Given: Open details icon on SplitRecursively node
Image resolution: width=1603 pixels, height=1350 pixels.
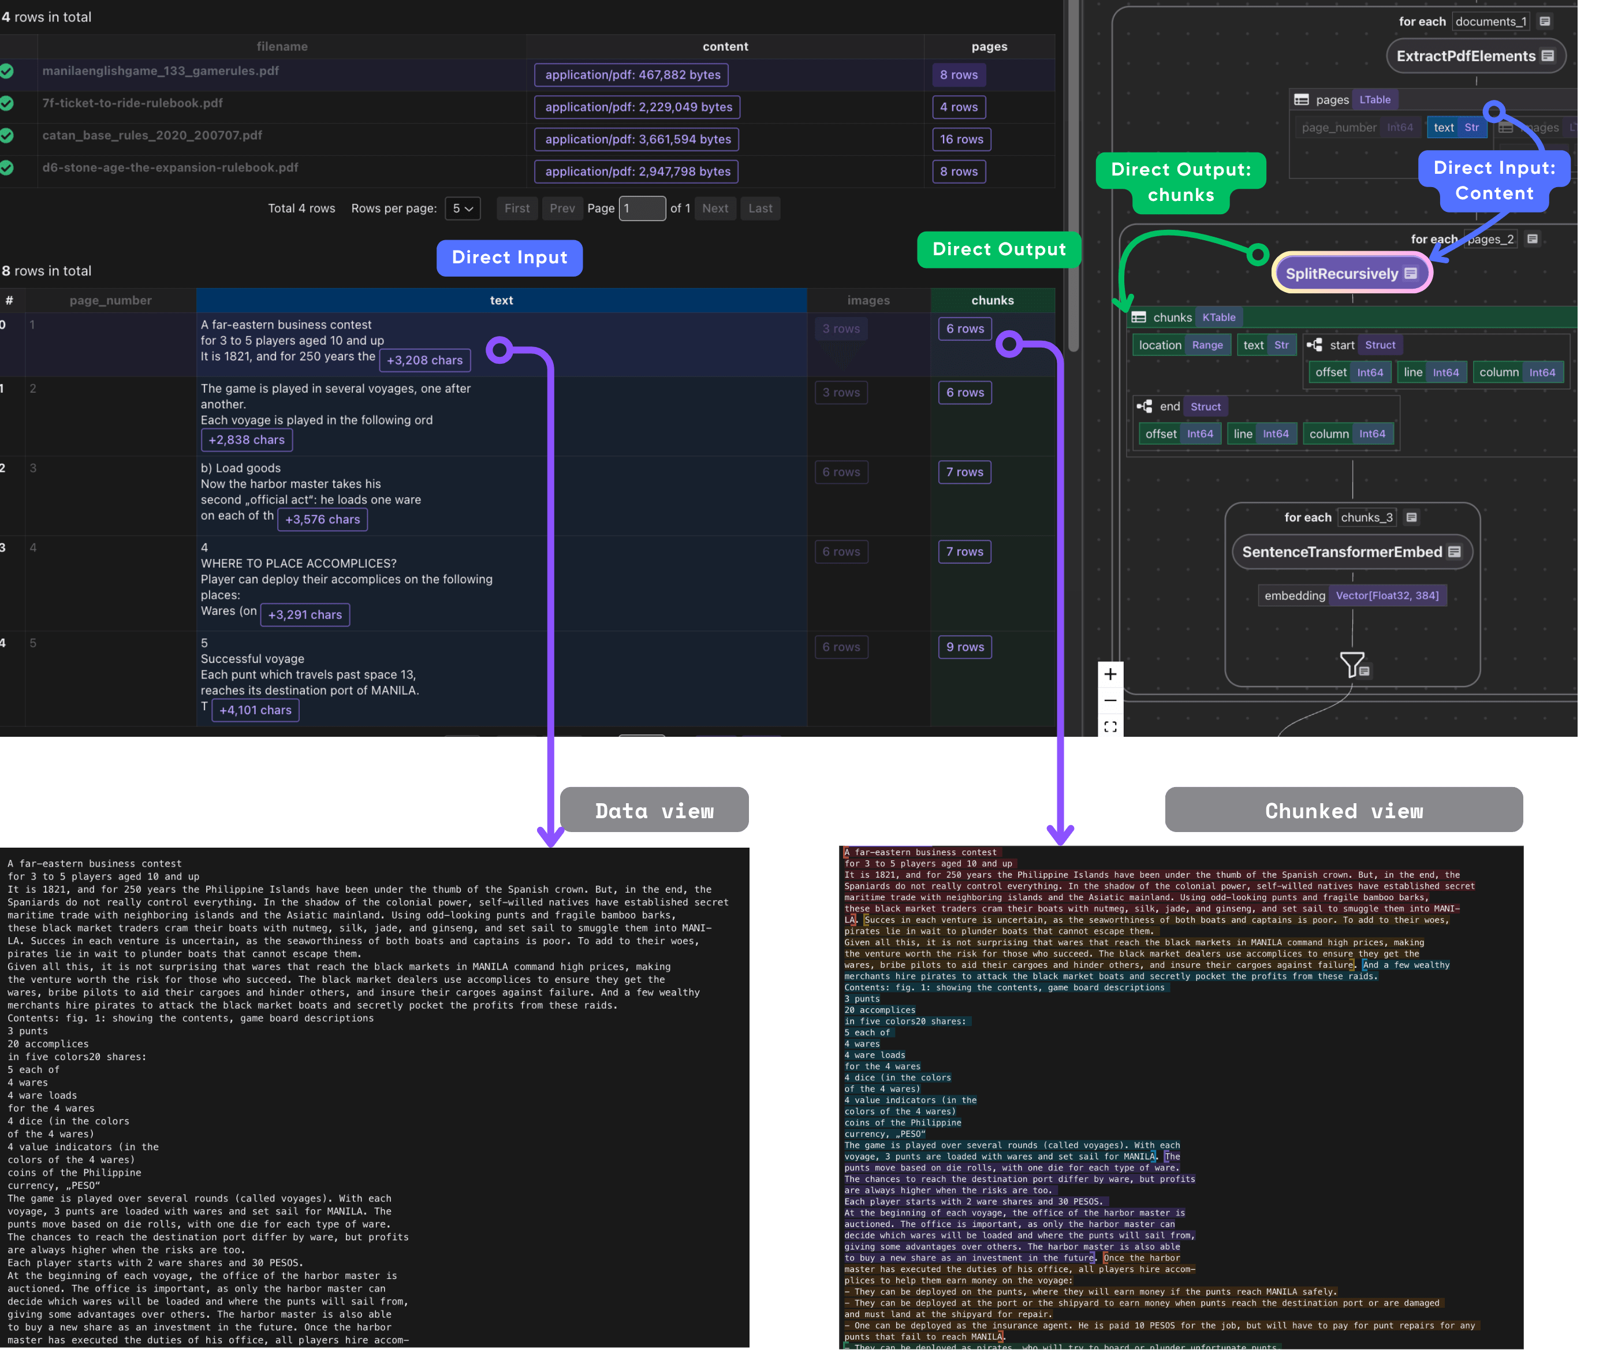Looking at the screenshot, I should click(1410, 273).
